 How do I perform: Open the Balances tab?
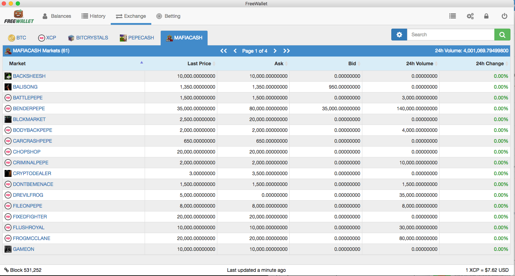tap(57, 16)
